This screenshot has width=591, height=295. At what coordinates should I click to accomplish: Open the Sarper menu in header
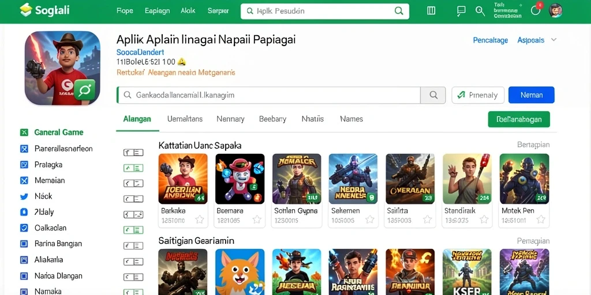click(218, 11)
